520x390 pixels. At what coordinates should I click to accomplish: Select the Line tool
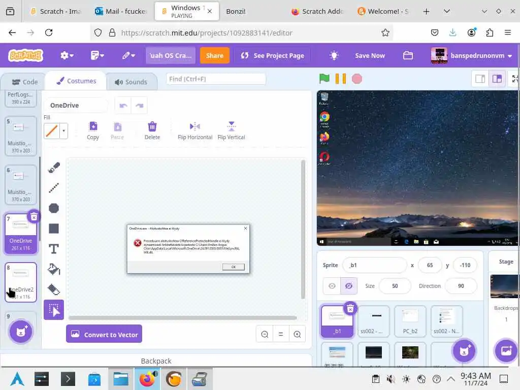click(54, 188)
